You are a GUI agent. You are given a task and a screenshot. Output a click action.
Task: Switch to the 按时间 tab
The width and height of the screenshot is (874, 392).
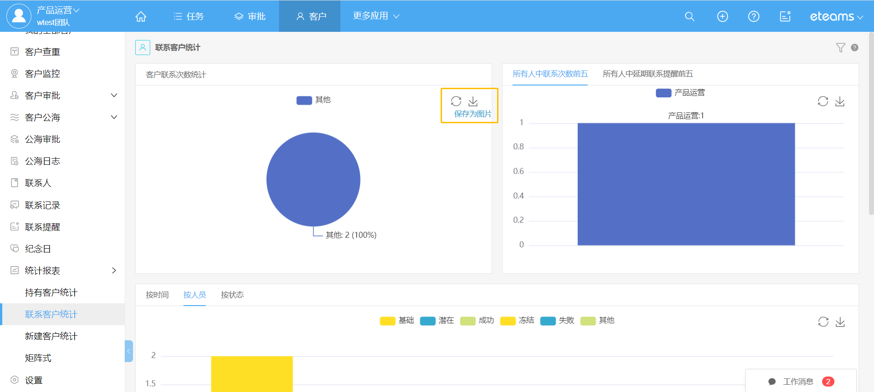pos(157,295)
